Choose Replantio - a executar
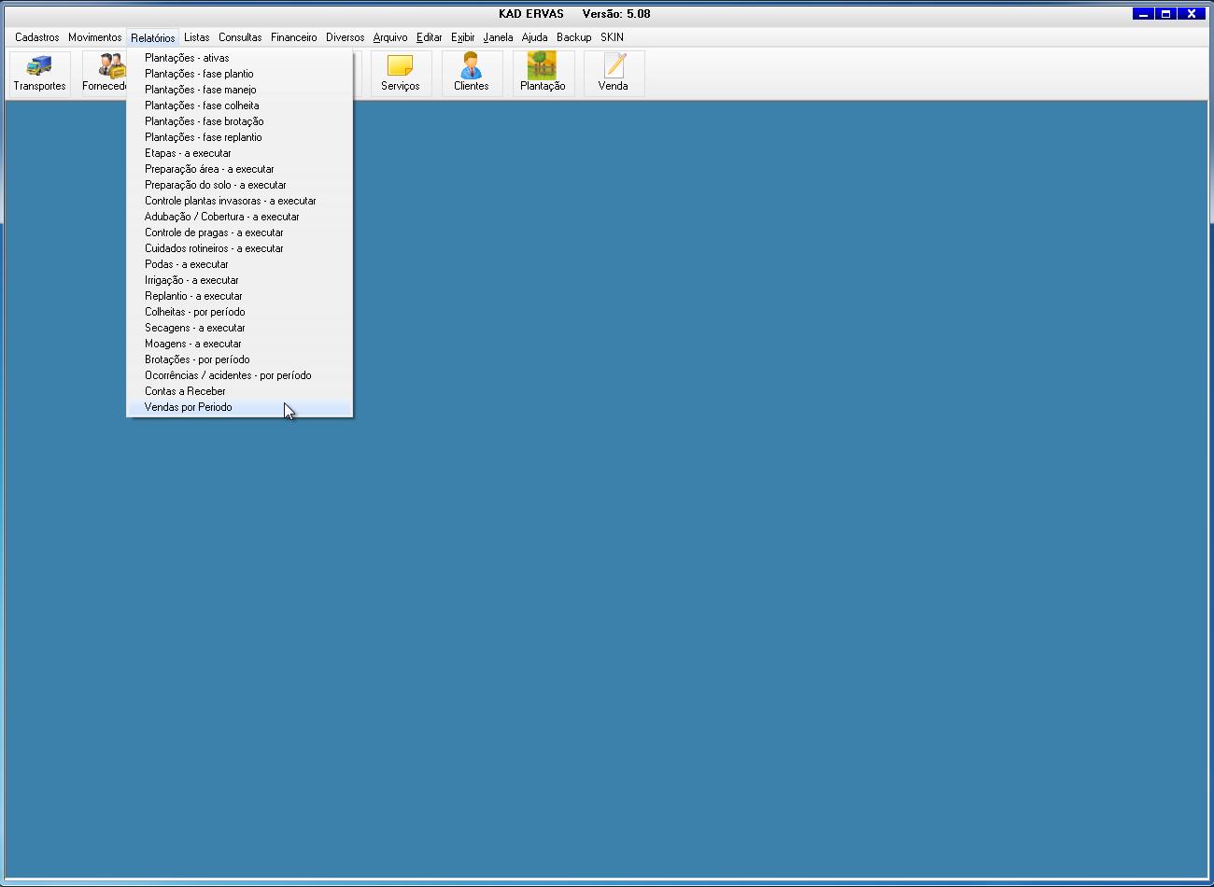 (240, 296)
